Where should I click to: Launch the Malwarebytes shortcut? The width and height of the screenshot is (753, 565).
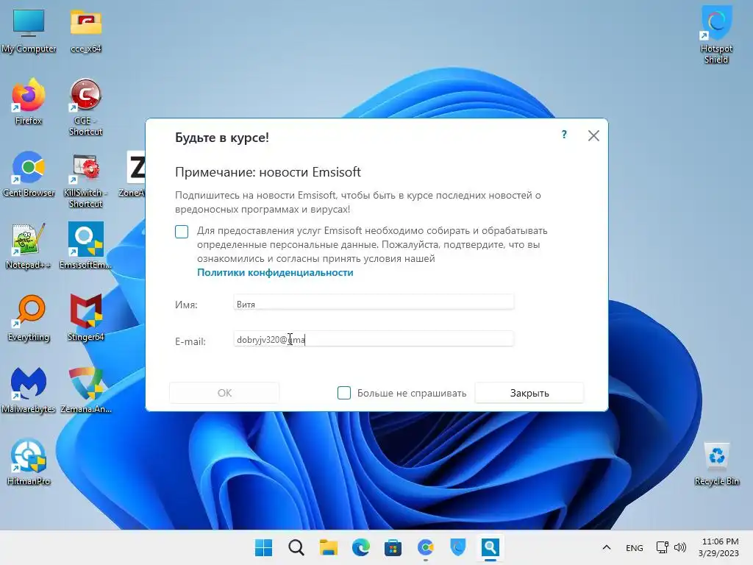click(29, 390)
